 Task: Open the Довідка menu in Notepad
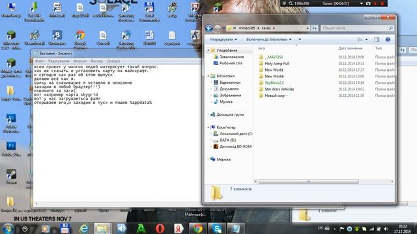coord(113,61)
